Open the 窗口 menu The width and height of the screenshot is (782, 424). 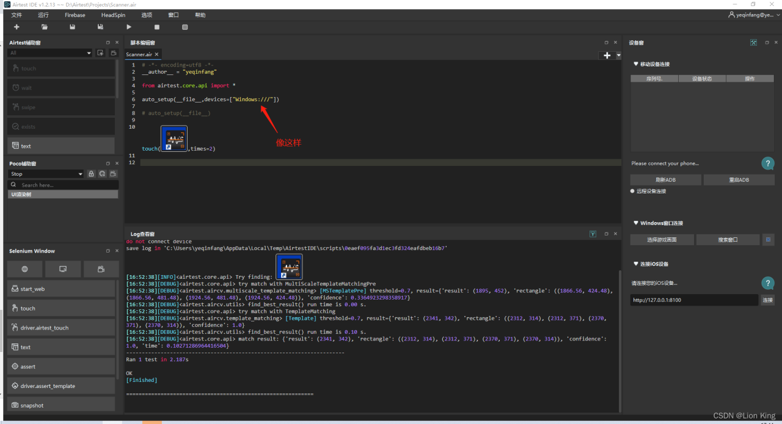(x=174, y=15)
